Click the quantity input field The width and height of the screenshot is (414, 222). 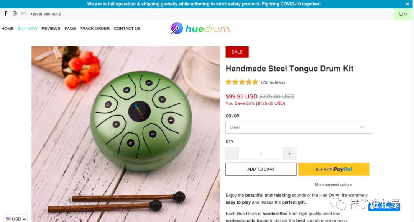[x=261, y=153]
